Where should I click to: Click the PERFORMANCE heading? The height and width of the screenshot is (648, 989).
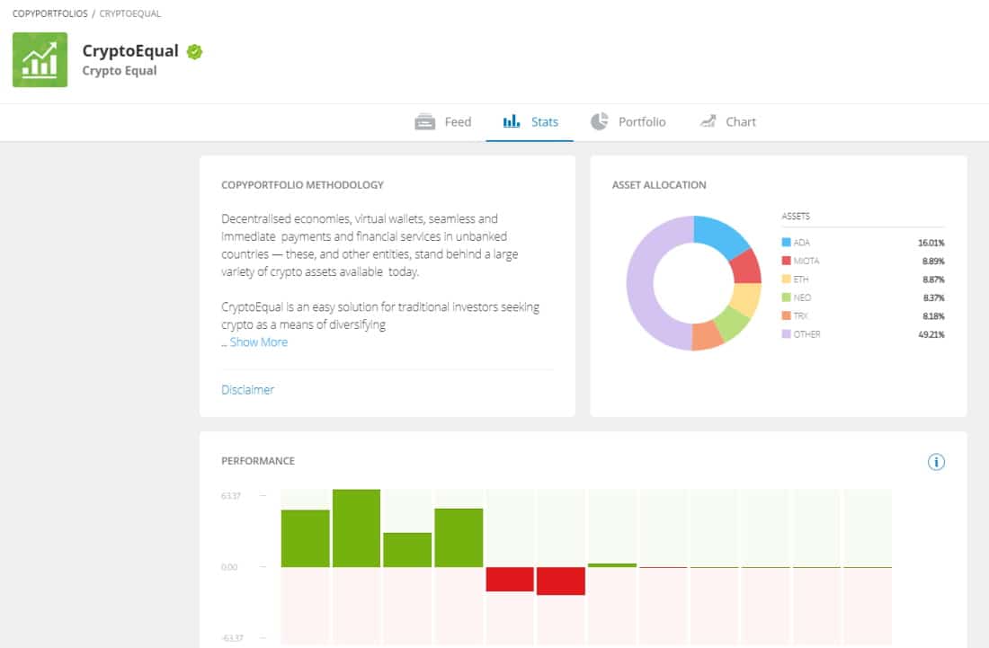pos(258,461)
